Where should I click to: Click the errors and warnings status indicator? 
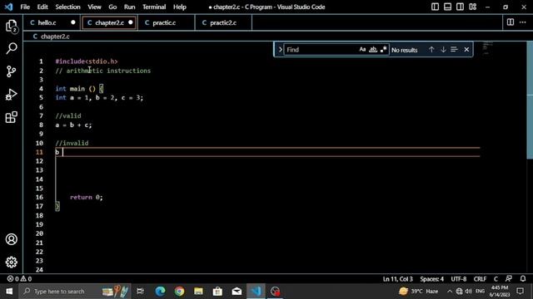19,279
